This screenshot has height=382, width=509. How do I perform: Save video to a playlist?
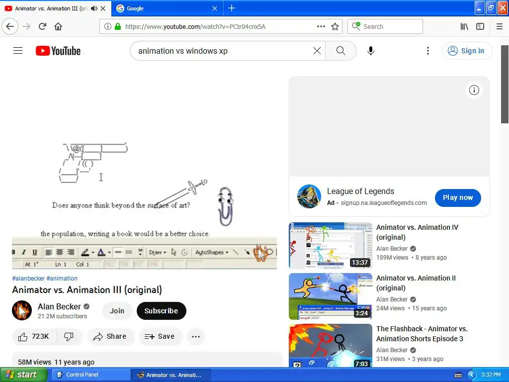pos(160,337)
